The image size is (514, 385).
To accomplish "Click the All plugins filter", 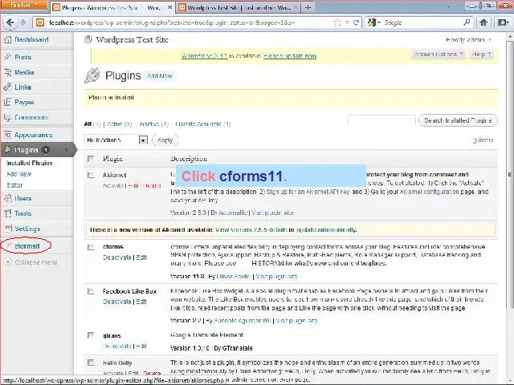I will coord(88,124).
